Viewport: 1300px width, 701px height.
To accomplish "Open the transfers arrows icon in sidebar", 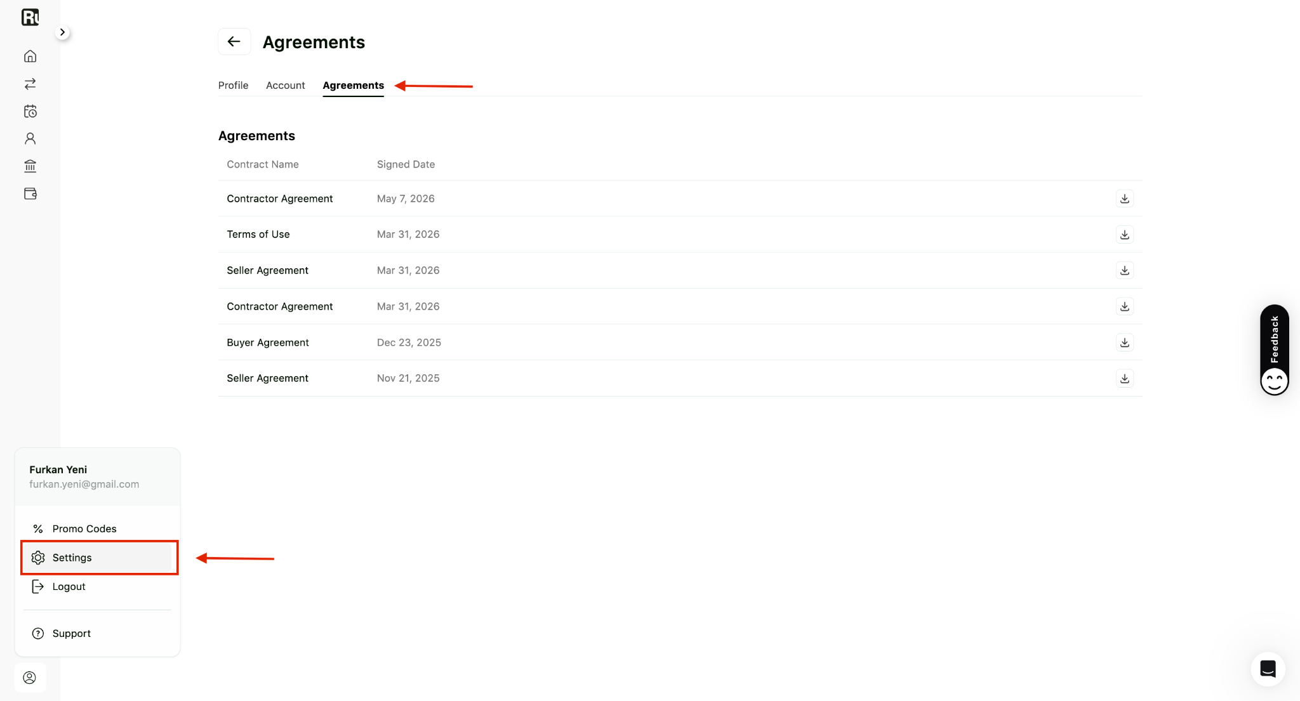I will tap(30, 84).
